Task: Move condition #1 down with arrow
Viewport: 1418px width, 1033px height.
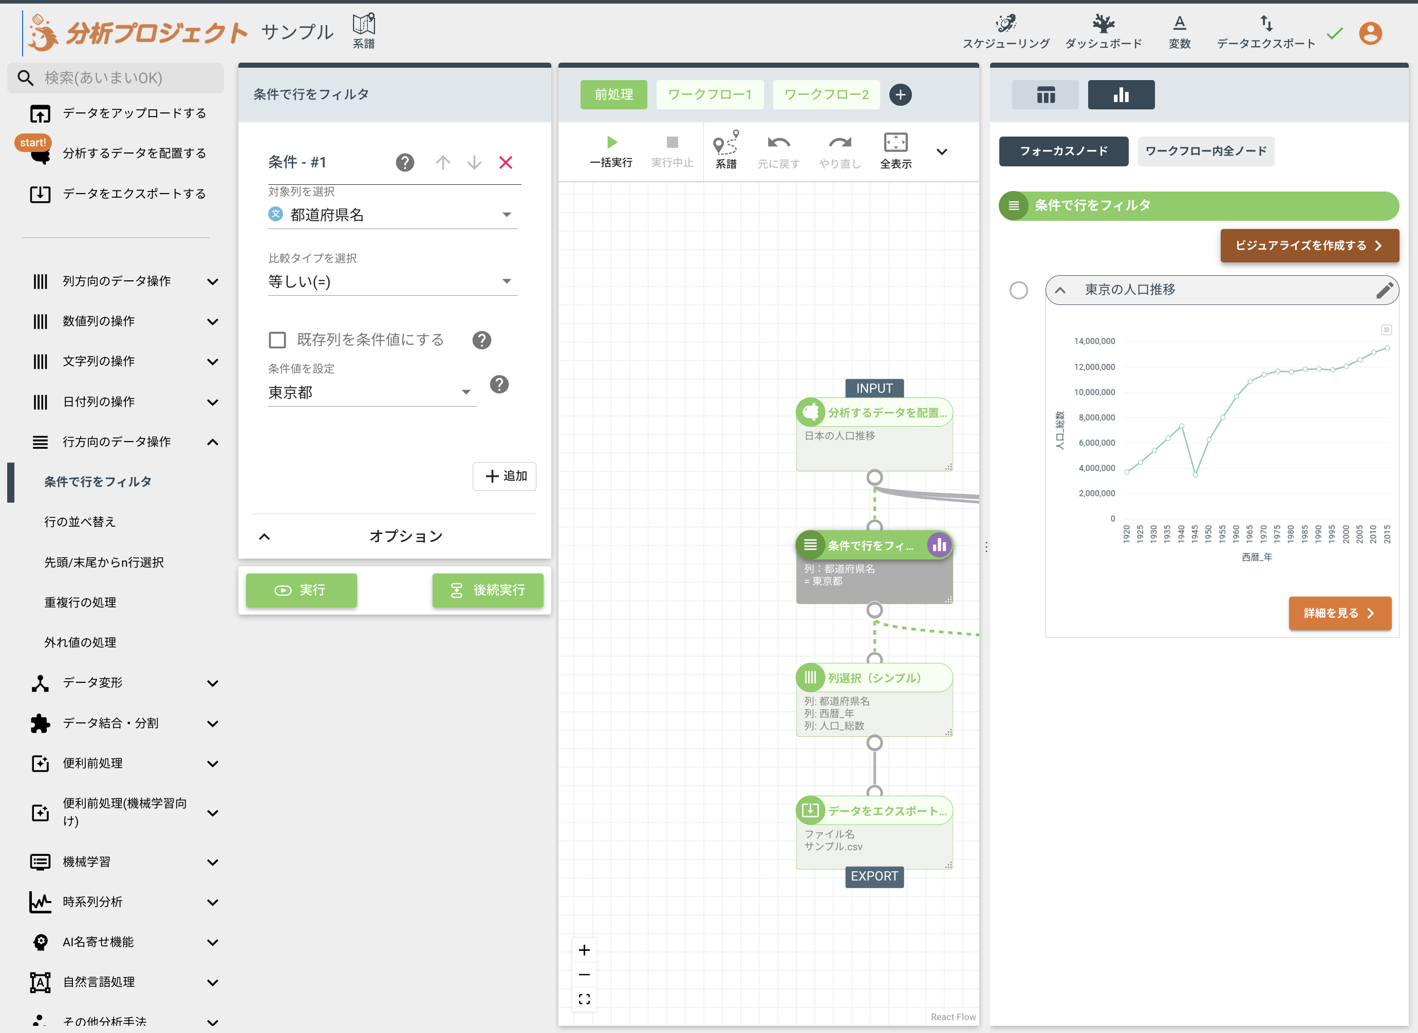Action: (474, 163)
